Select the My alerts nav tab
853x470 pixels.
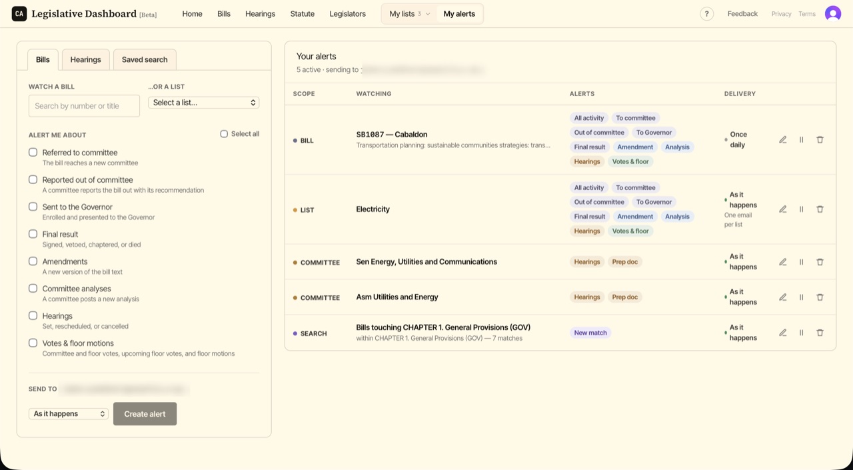coord(459,14)
